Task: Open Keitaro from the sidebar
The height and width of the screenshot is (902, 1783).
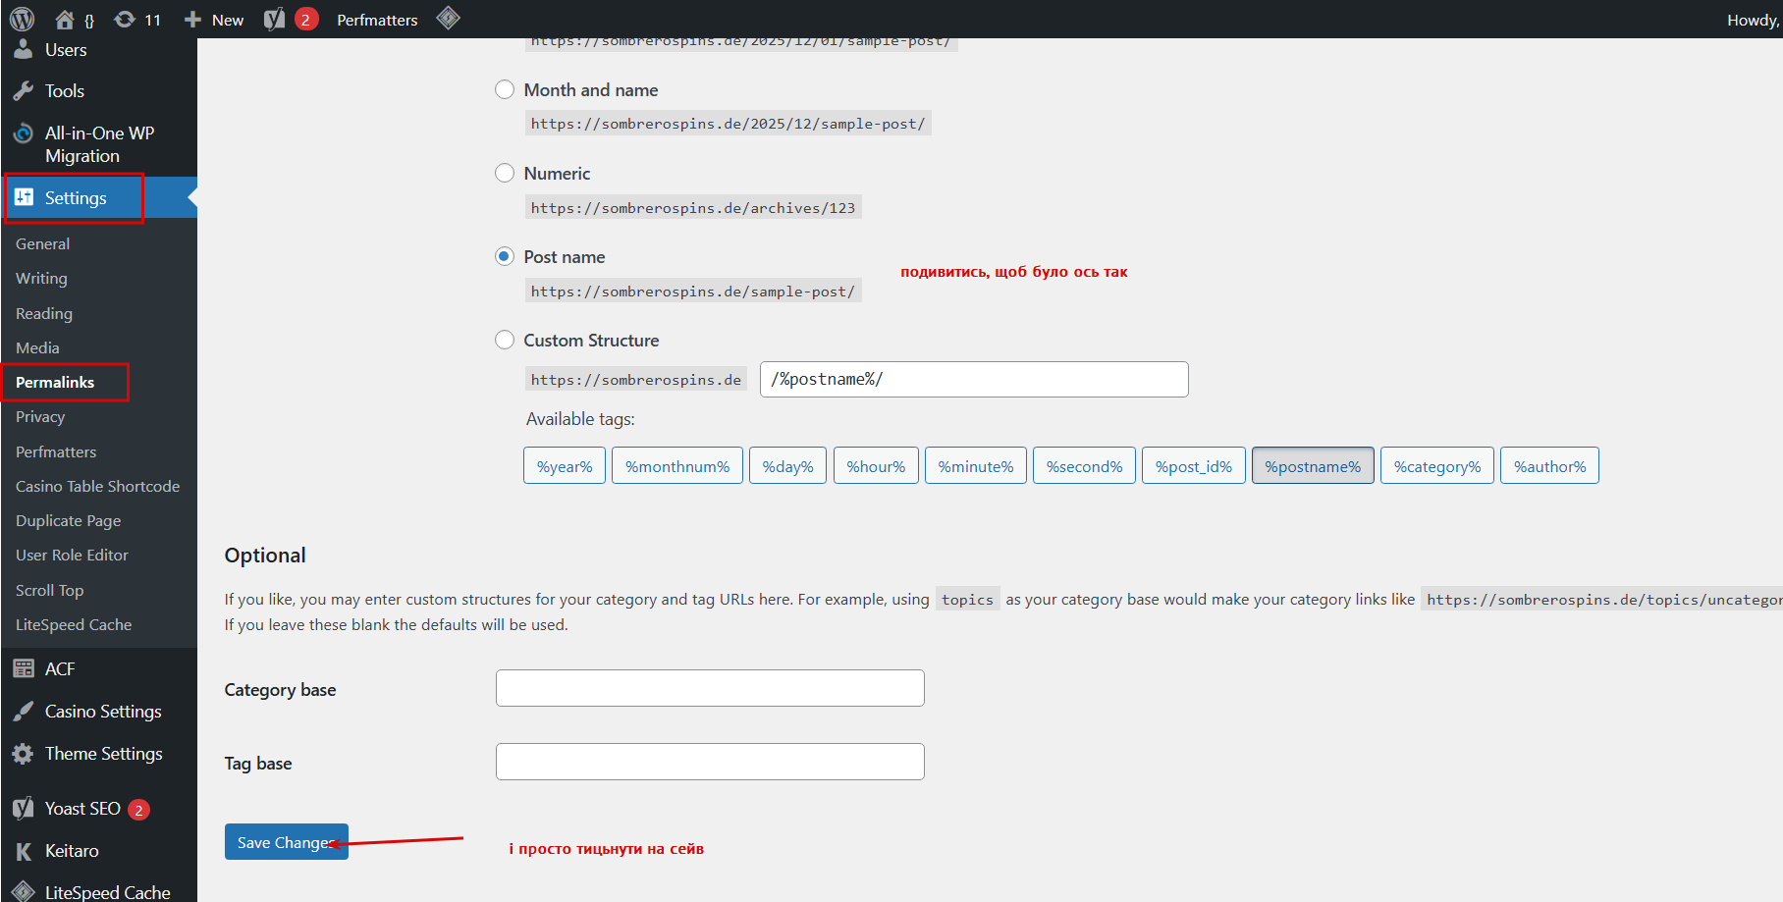Action: [71, 851]
